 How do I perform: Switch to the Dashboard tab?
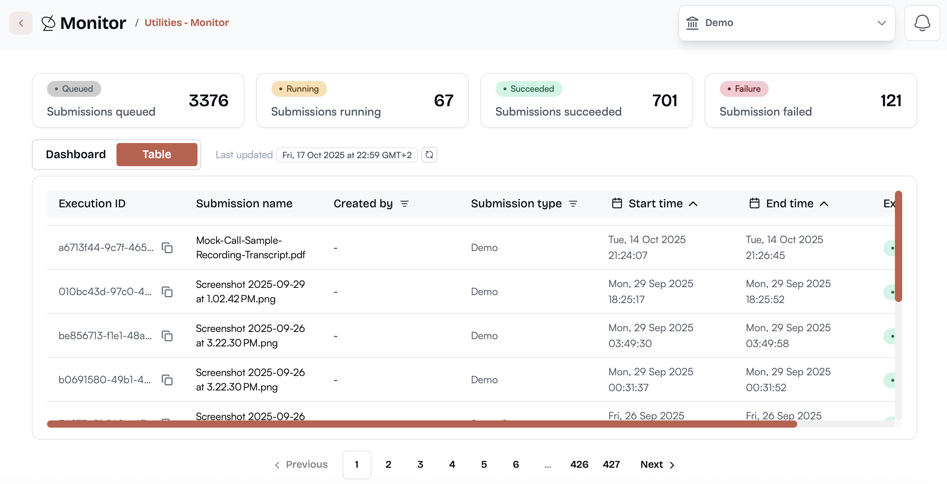pos(76,155)
